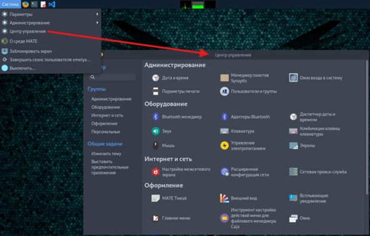Click the control center vertical scrollbar
This screenshot has height=236, width=370.
click(x=367, y=128)
